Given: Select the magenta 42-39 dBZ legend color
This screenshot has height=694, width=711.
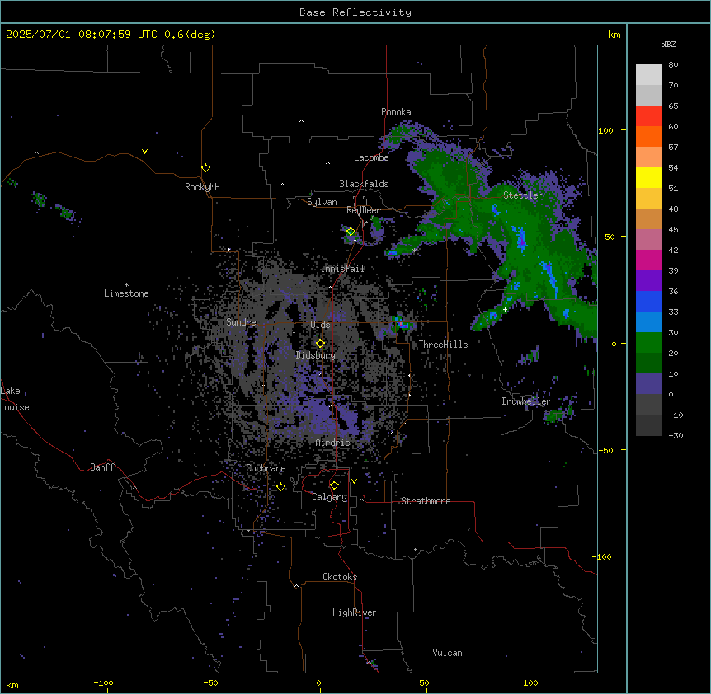Looking at the screenshot, I should [648, 260].
